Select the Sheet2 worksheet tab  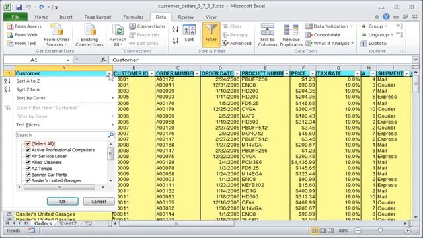click(x=68, y=223)
